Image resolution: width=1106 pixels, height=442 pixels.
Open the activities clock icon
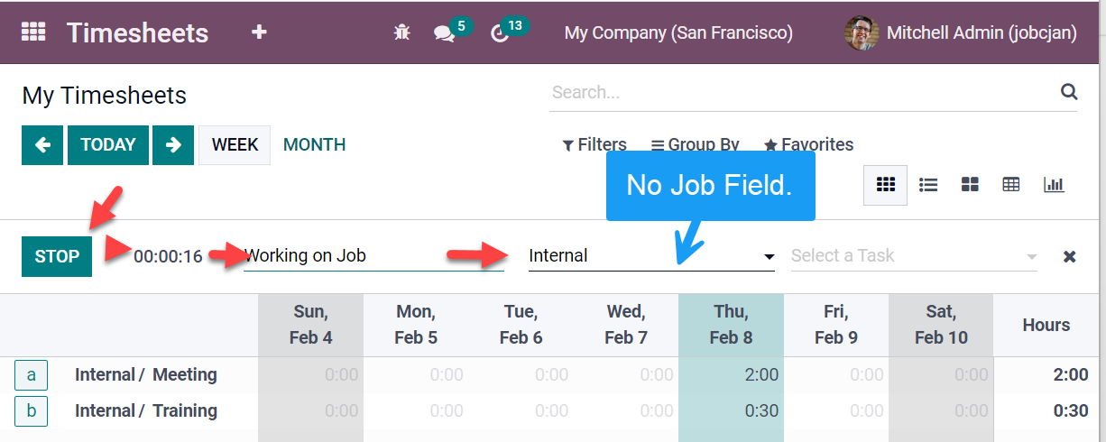(500, 33)
